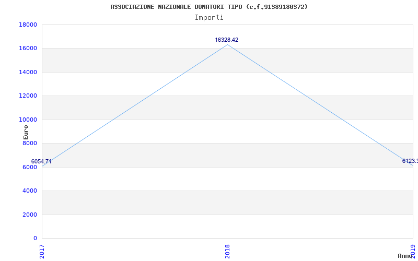Click the Anno x-axis label
Screen dimensions: 418x261
click(x=405, y=256)
